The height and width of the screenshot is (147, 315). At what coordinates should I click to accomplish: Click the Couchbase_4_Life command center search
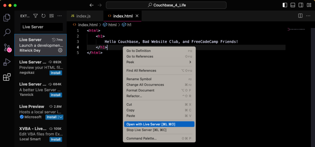(x=166, y=5)
